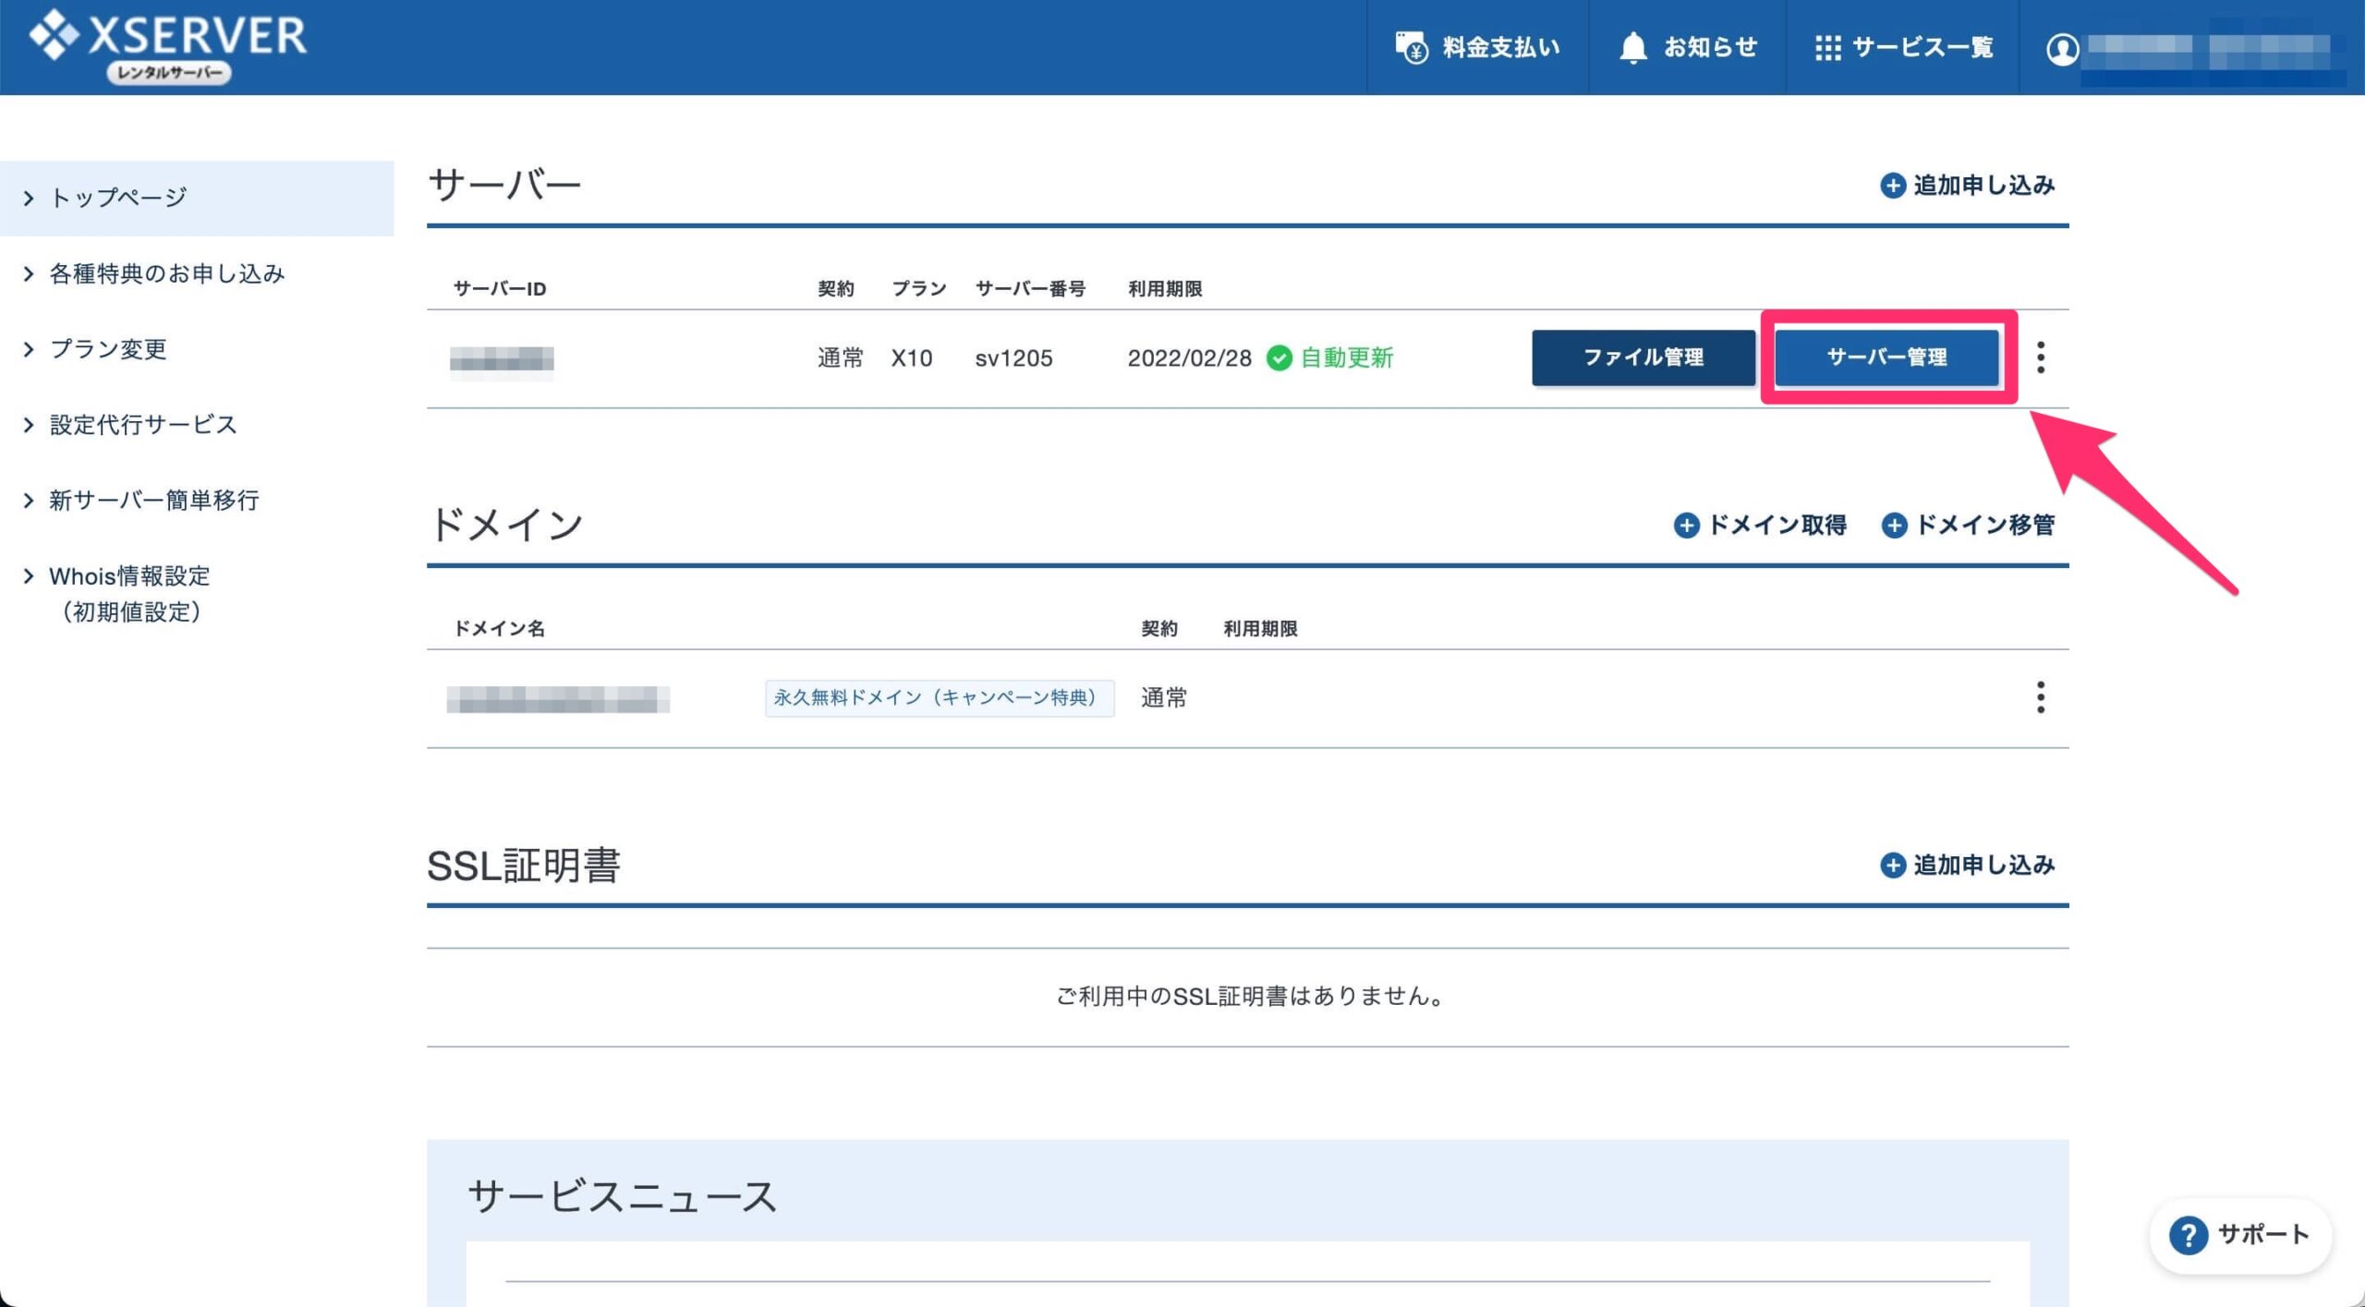Click the sv1205 server number
This screenshot has height=1307, width=2365.
[1013, 358]
